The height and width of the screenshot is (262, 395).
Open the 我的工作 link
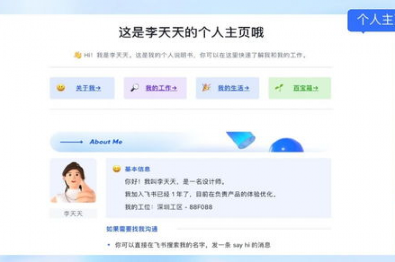(x=161, y=88)
